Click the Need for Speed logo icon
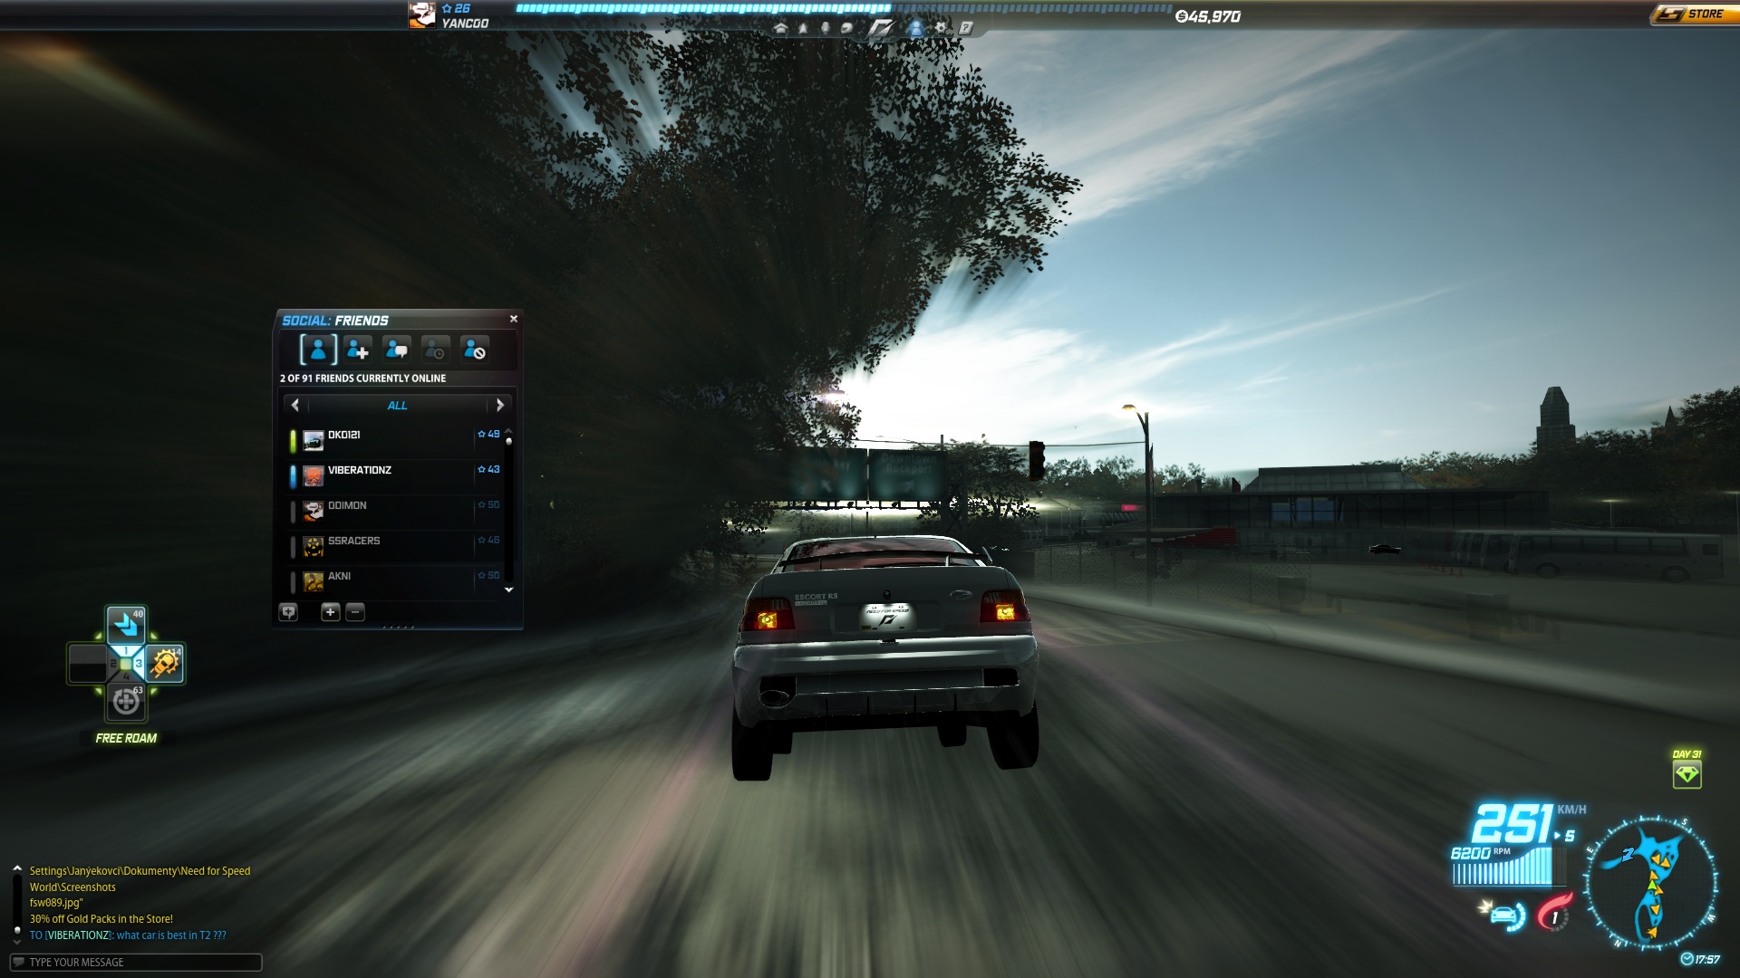 (881, 28)
